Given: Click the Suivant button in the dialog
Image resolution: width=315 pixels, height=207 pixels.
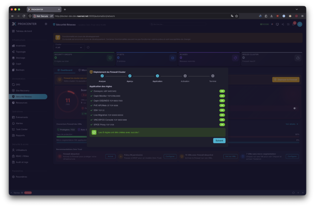Looking at the screenshot, I should pos(219,141).
